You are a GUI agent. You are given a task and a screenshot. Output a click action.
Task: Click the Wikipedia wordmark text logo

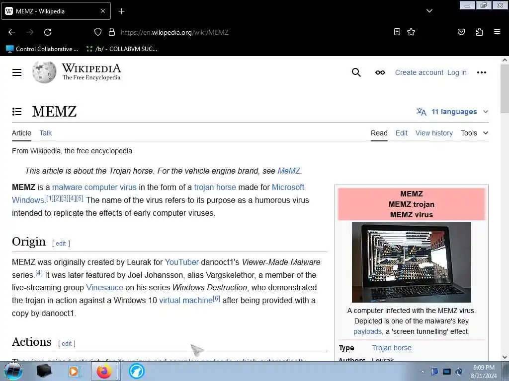91,71
